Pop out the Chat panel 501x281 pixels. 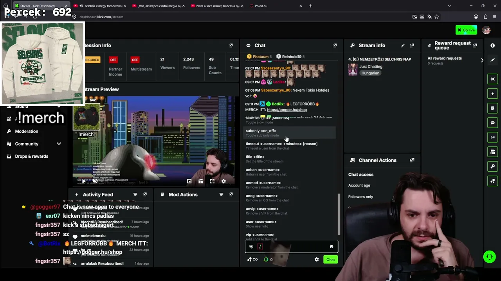click(335, 46)
